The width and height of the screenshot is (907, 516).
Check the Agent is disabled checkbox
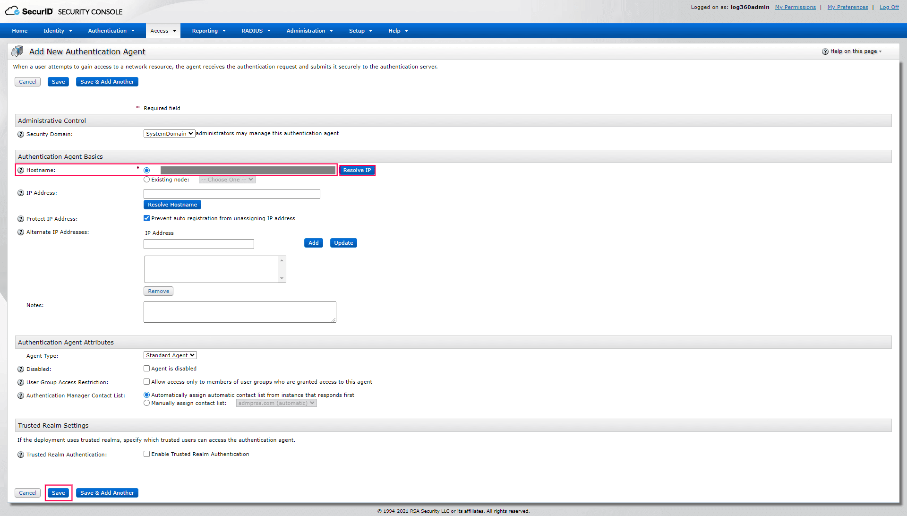click(x=146, y=369)
